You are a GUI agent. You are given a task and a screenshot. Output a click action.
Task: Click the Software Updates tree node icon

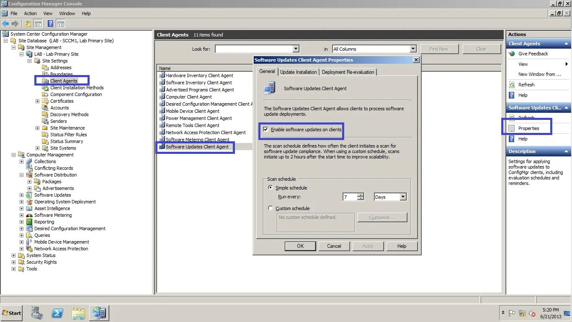pyautogui.click(x=29, y=195)
